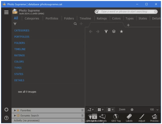Toggle the filter funnel in image toolbar
This screenshot has width=162, height=124.
click(106, 32)
